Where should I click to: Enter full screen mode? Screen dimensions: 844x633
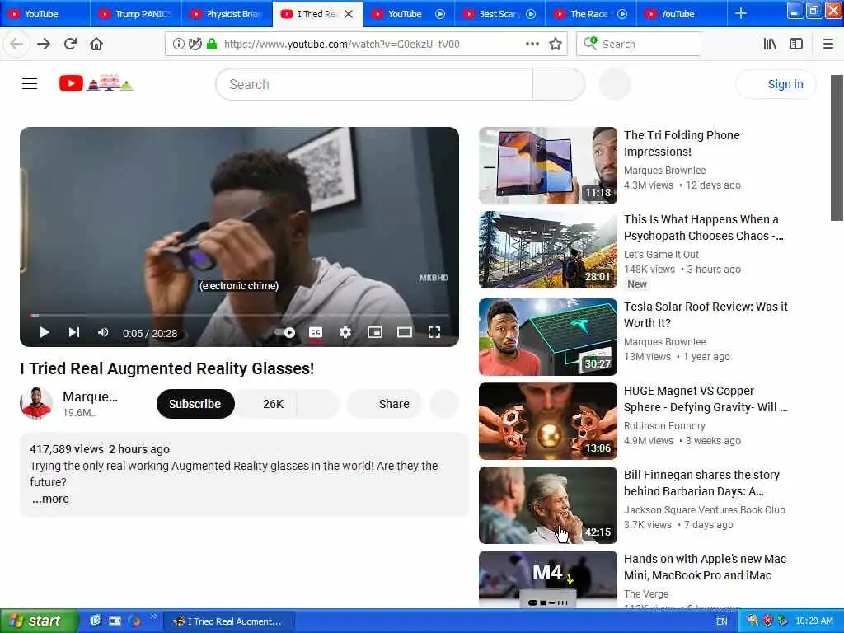click(434, 333)
